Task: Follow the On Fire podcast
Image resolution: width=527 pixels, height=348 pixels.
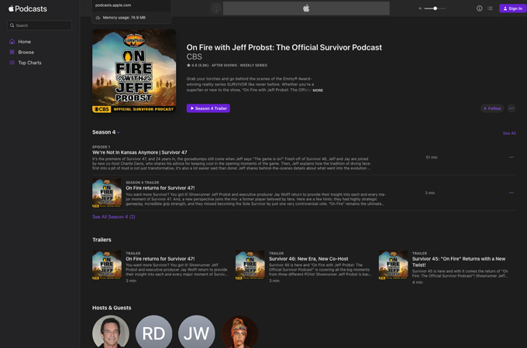Action: coord(492,108)
